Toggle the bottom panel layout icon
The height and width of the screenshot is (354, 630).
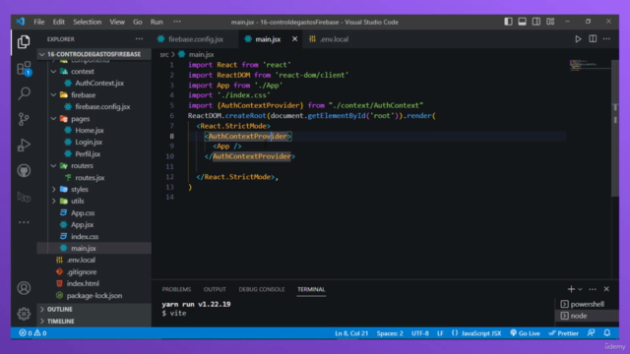[522, 22]
